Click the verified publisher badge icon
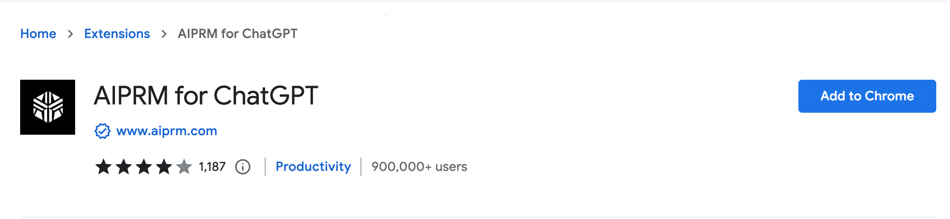The width and height of the screenshot is (950, 219). 102,131
